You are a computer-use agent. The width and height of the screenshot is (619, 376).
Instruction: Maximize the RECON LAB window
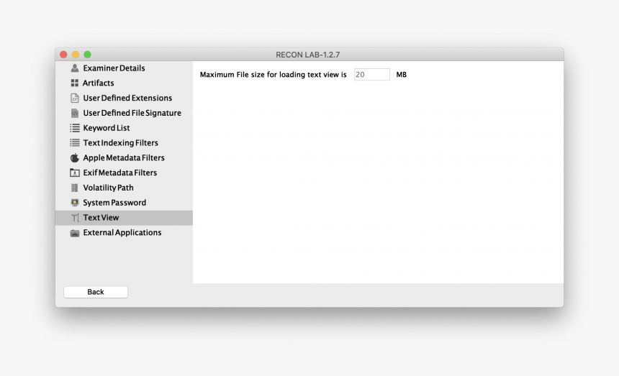click(x=87, y=55)
